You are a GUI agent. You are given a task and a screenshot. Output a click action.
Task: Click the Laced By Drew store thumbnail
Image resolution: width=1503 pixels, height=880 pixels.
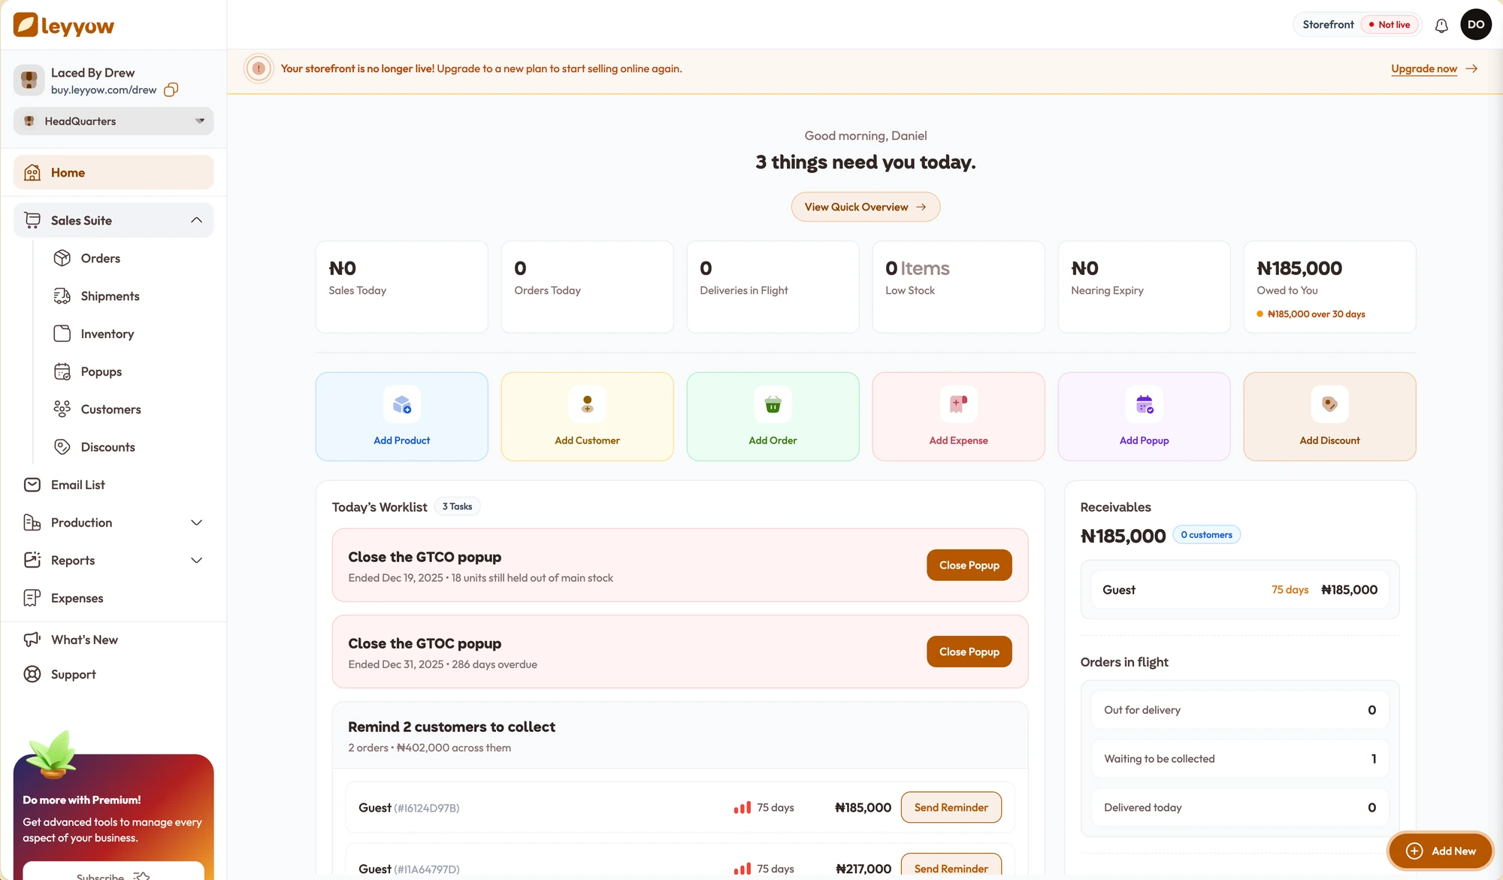29,80
